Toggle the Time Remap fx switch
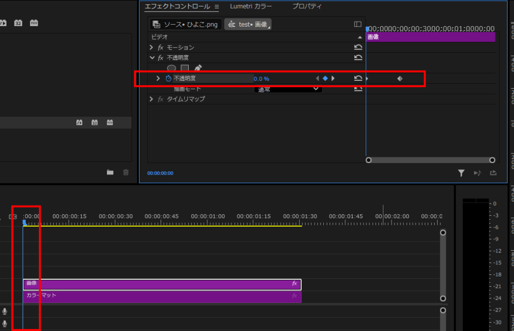514x331 pixels. pos(161,99)
